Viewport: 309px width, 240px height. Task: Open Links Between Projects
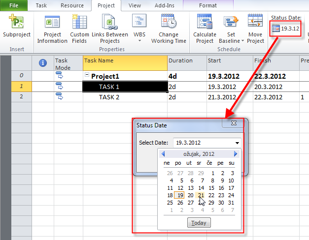[109, 22]
